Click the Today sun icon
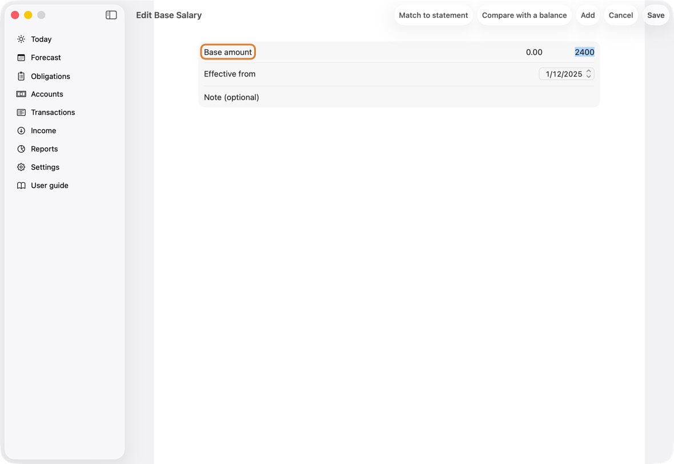The height and width of the screenshot is (464, 674). (21, 39)
